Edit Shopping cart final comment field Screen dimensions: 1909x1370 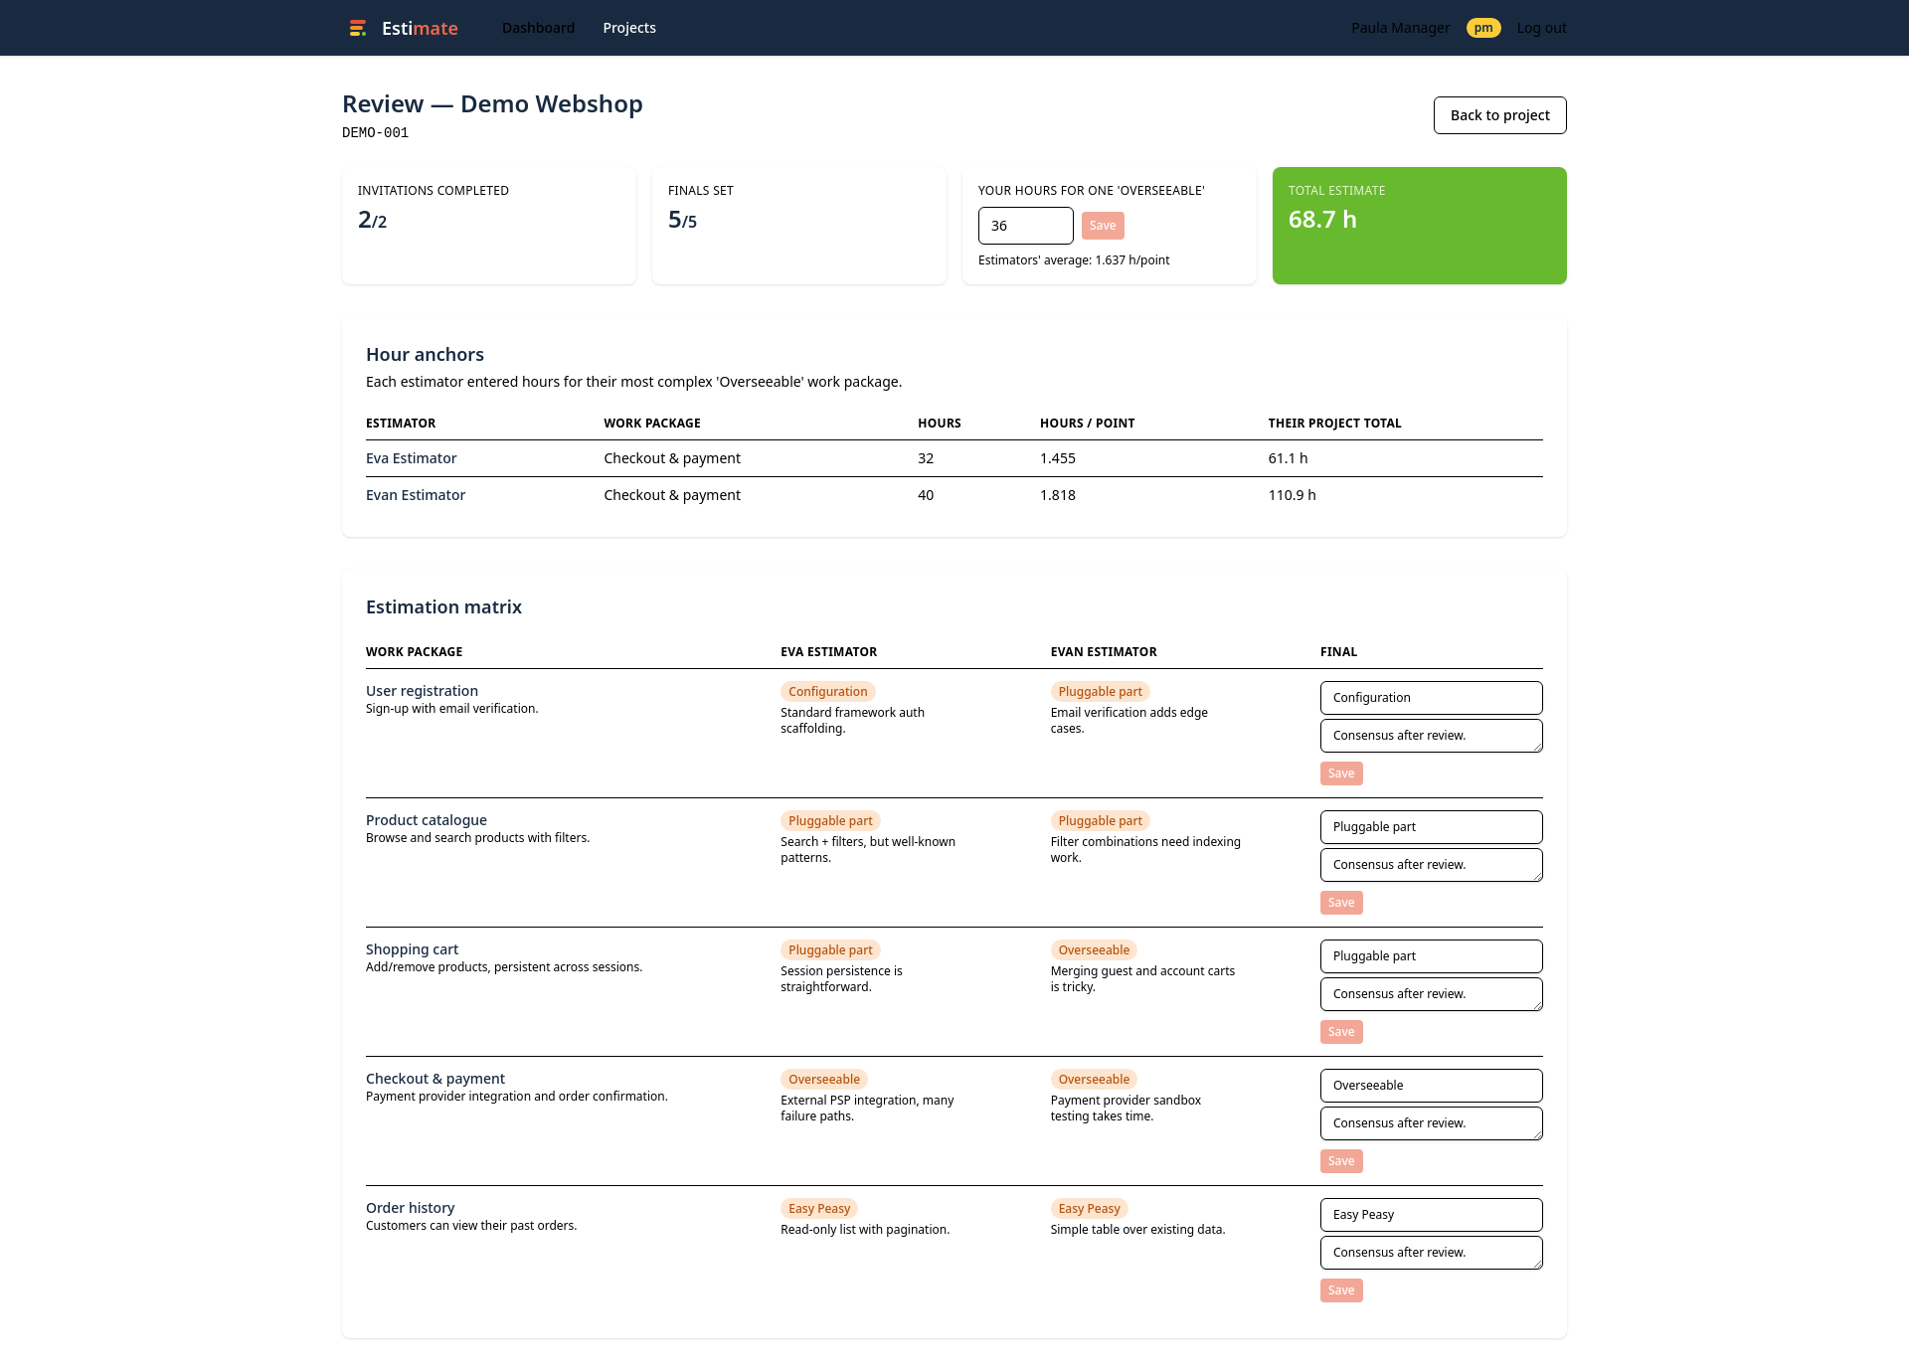click(1431, 994)
